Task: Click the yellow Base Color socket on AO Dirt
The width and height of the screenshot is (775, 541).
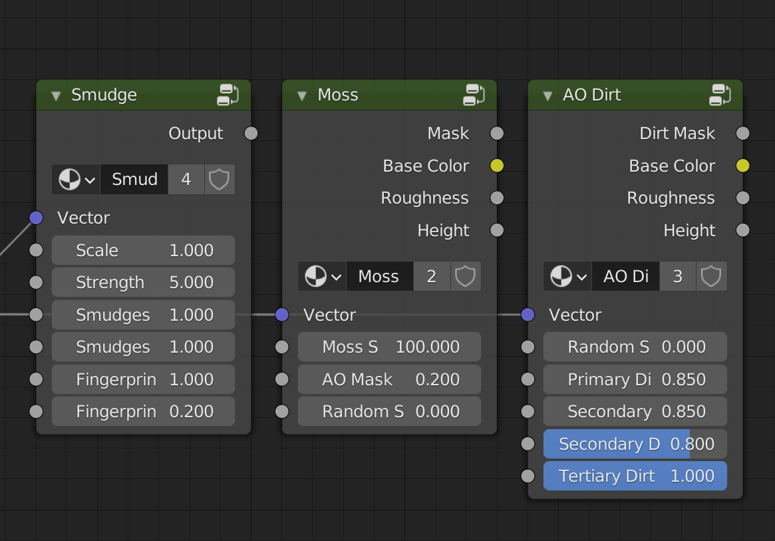Action: (742, 166)
